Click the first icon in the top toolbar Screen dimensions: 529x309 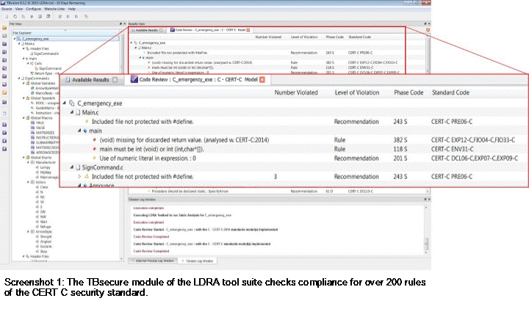point(7,16)
